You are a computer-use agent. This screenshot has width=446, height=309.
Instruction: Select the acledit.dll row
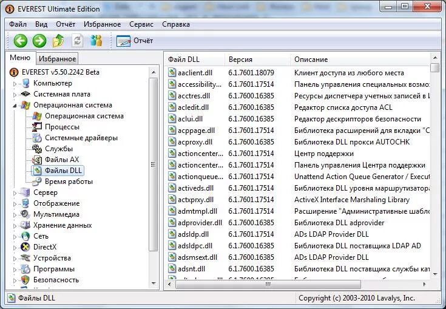click(297, 107)
